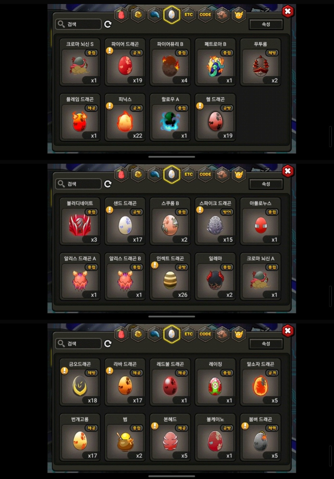
Task: Choose the 할로우 A blue-flame egg
Action: click(x=170, y=118)
